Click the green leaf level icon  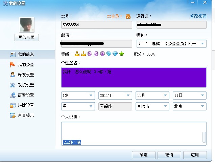click(x=121, y=54)
